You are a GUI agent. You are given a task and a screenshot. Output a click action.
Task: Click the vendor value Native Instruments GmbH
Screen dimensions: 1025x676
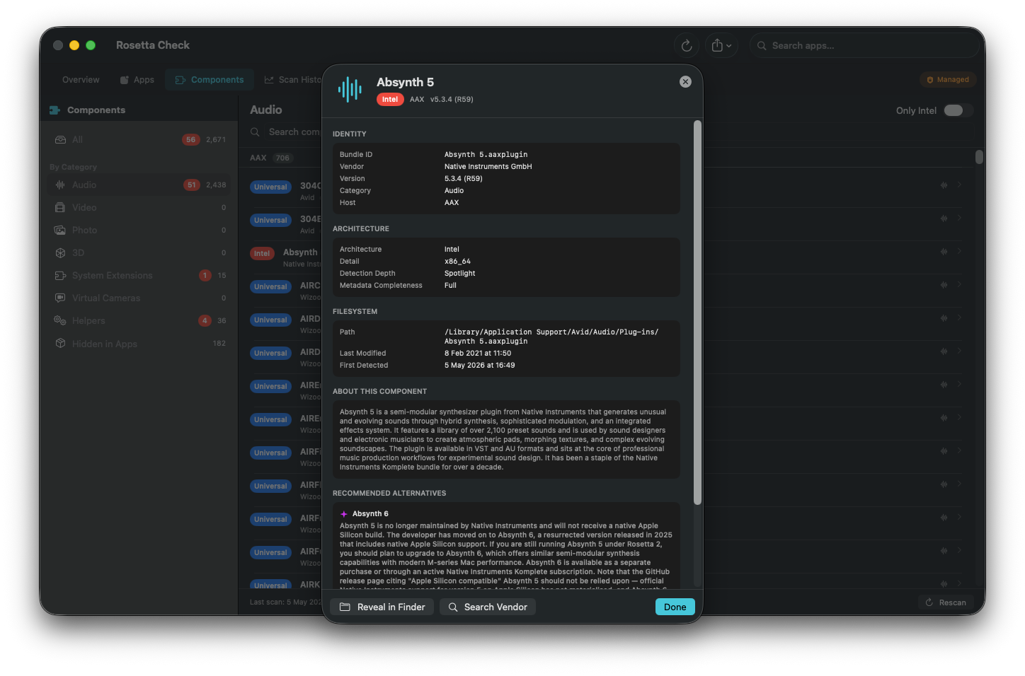[x=488, y=167]
